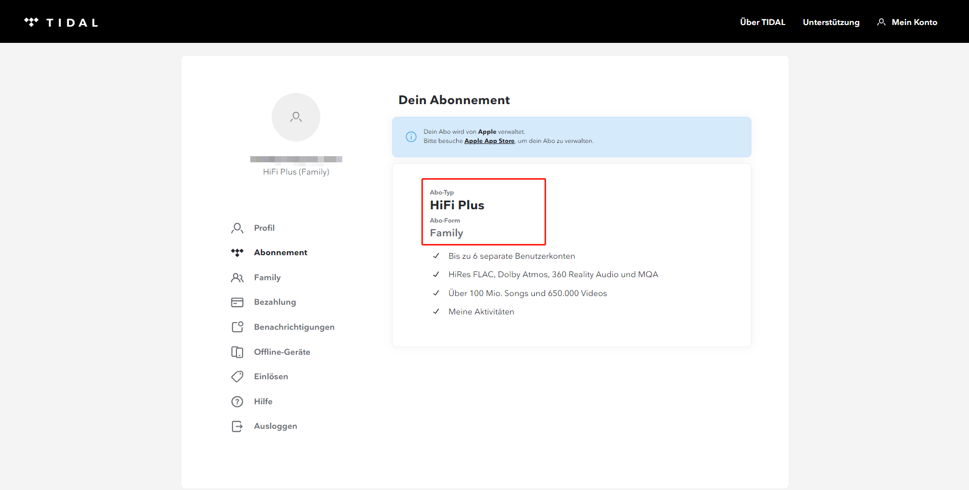Log out via Ausloggen
Viewport: 969px width, 490px height.
[x=275, y=426]
